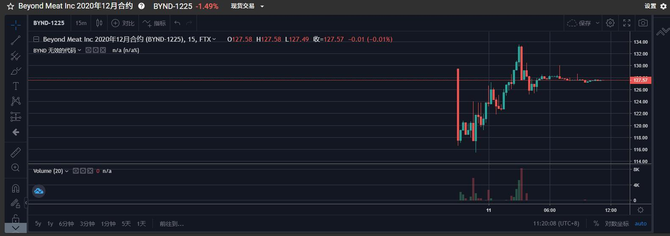Expand the FTX main series legend menu
Image resolution: width=670 pixels, height=236 pixels.
tap(214, 39)
